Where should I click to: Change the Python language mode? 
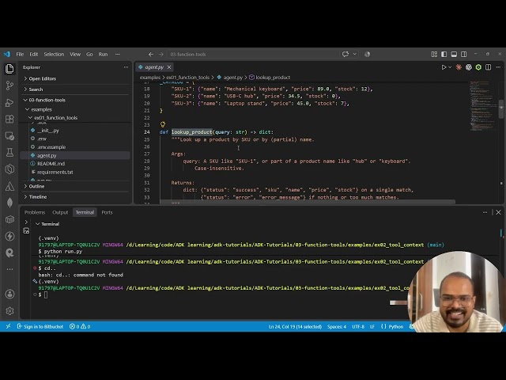pyautogui.click(x=396, y=327)
